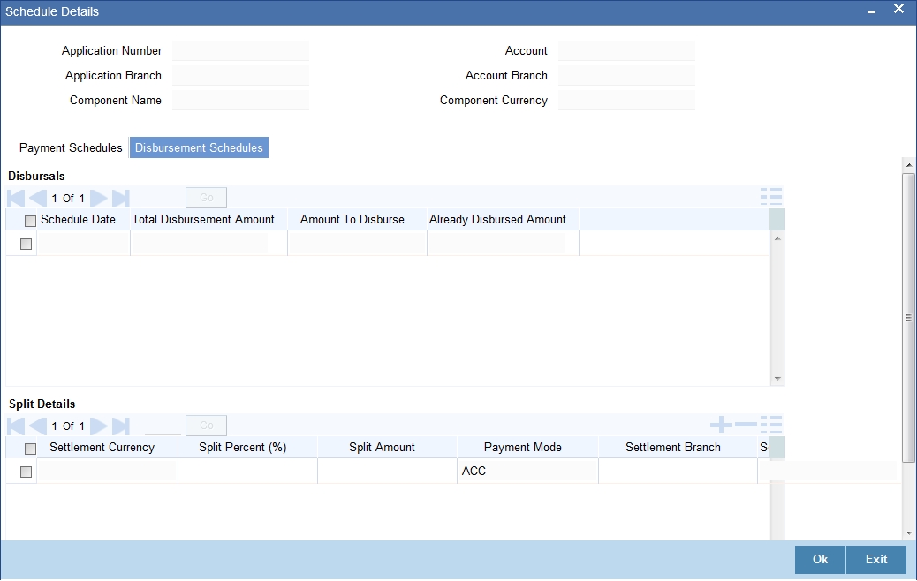
Task: Switch to the Payment Schedules tab
Action: [x=70, y=147]
